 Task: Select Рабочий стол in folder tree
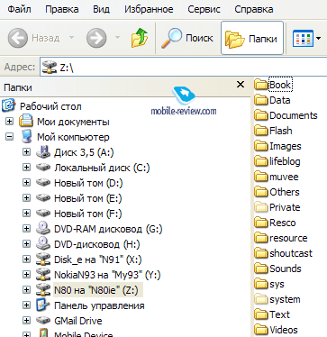(50, 106)
